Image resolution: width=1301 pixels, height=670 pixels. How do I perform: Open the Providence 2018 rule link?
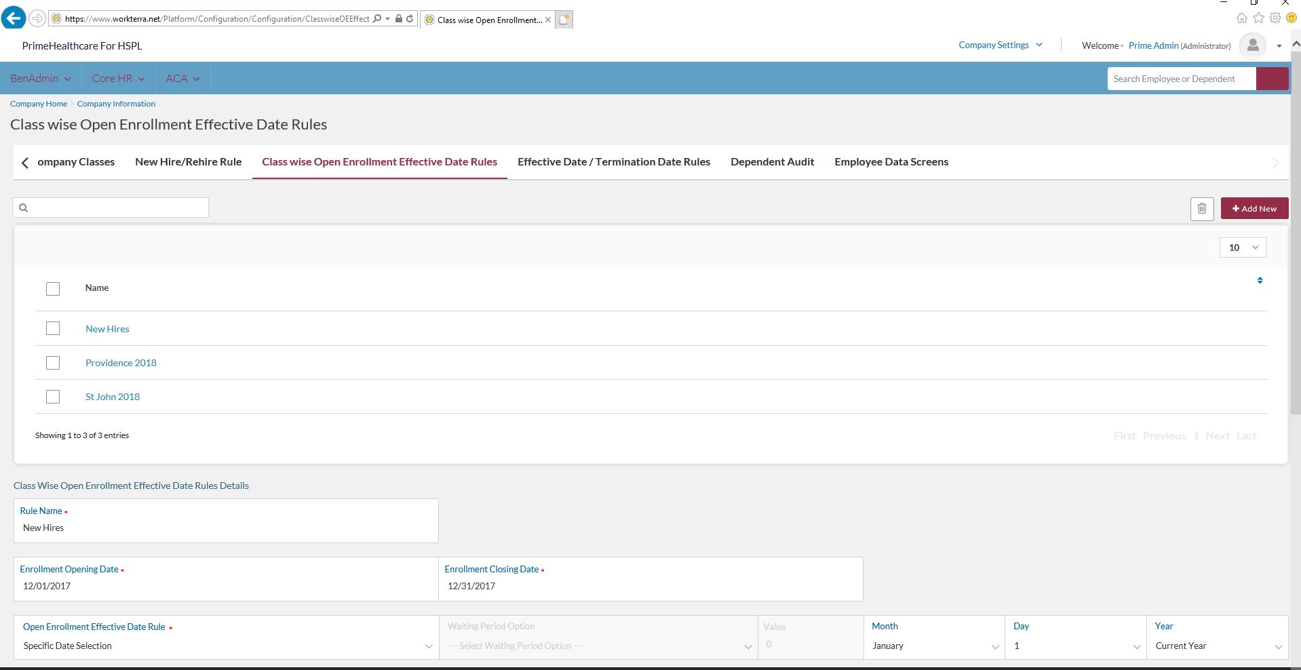click(x=121, y=363)
